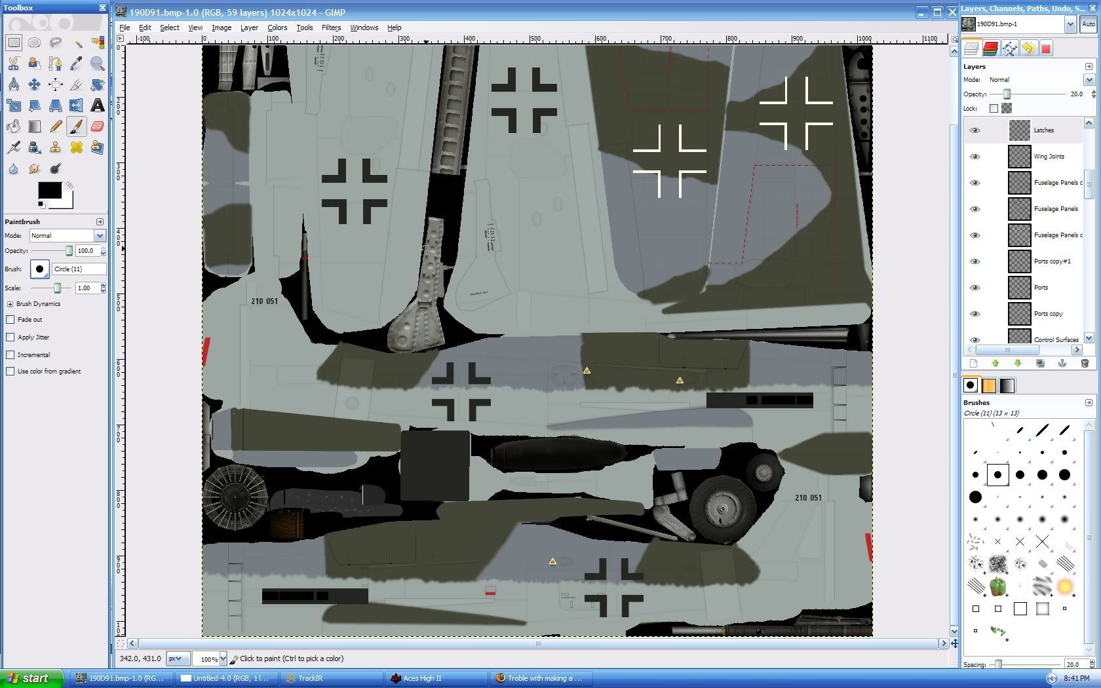Toggle visibility of Ports copy#1 layer

tap(975, 261)
